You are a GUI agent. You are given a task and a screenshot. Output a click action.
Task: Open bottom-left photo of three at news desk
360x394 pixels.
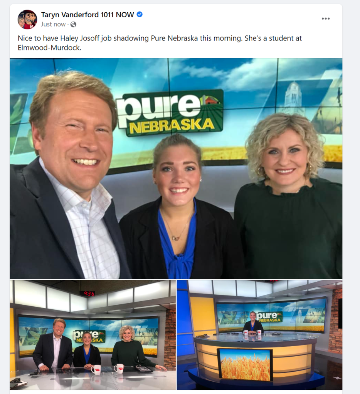93,335
